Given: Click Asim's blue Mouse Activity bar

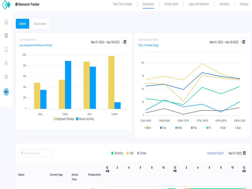Looking at the screenshot, I should pos(93,88).
